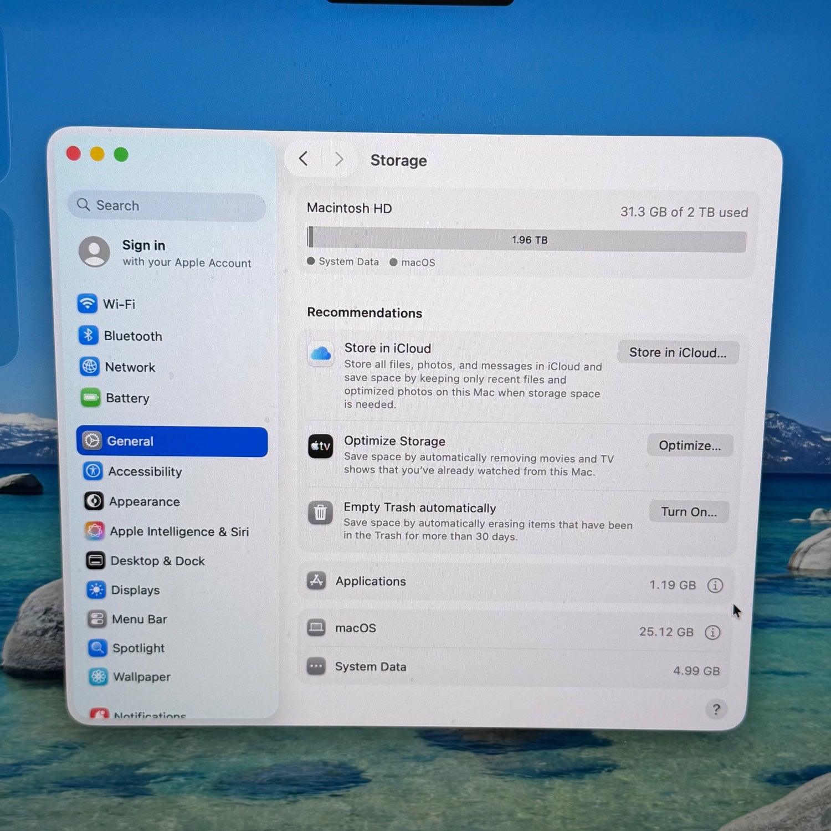The image size is (831, 831).
Task: Open the Accessibility icon
Action: click(x=93, y=471)
